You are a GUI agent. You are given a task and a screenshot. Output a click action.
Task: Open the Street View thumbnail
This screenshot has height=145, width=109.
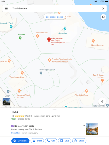pos(6,101)
